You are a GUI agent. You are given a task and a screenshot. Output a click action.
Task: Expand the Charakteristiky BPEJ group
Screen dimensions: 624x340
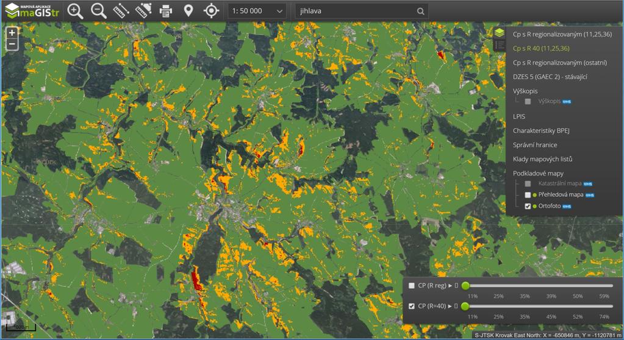click(541, 131)
